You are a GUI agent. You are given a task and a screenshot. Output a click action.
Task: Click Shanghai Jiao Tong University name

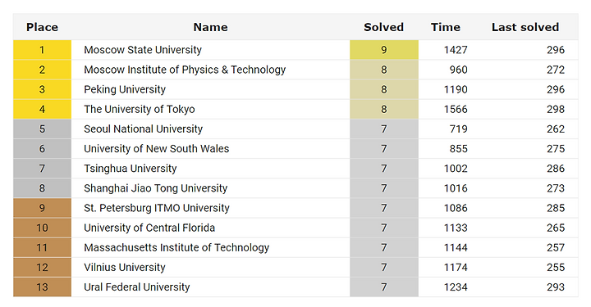pos(156,188)
